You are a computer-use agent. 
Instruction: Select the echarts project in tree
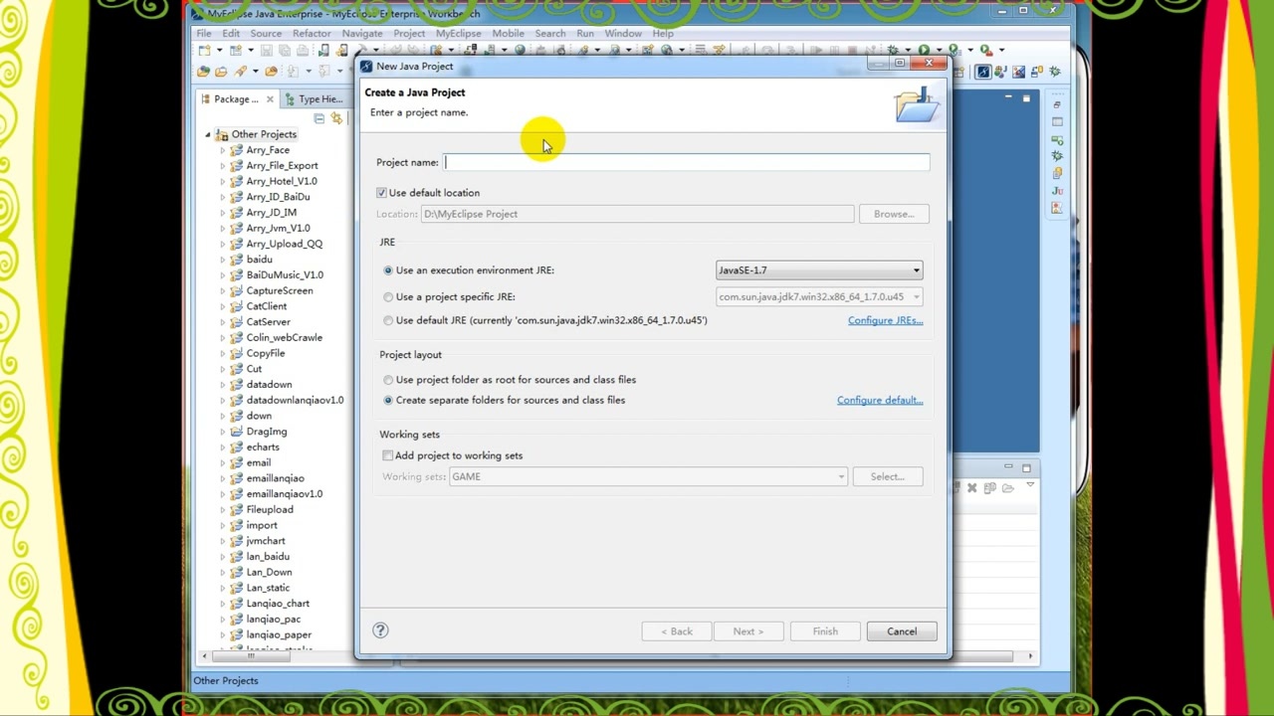point(263,447)
